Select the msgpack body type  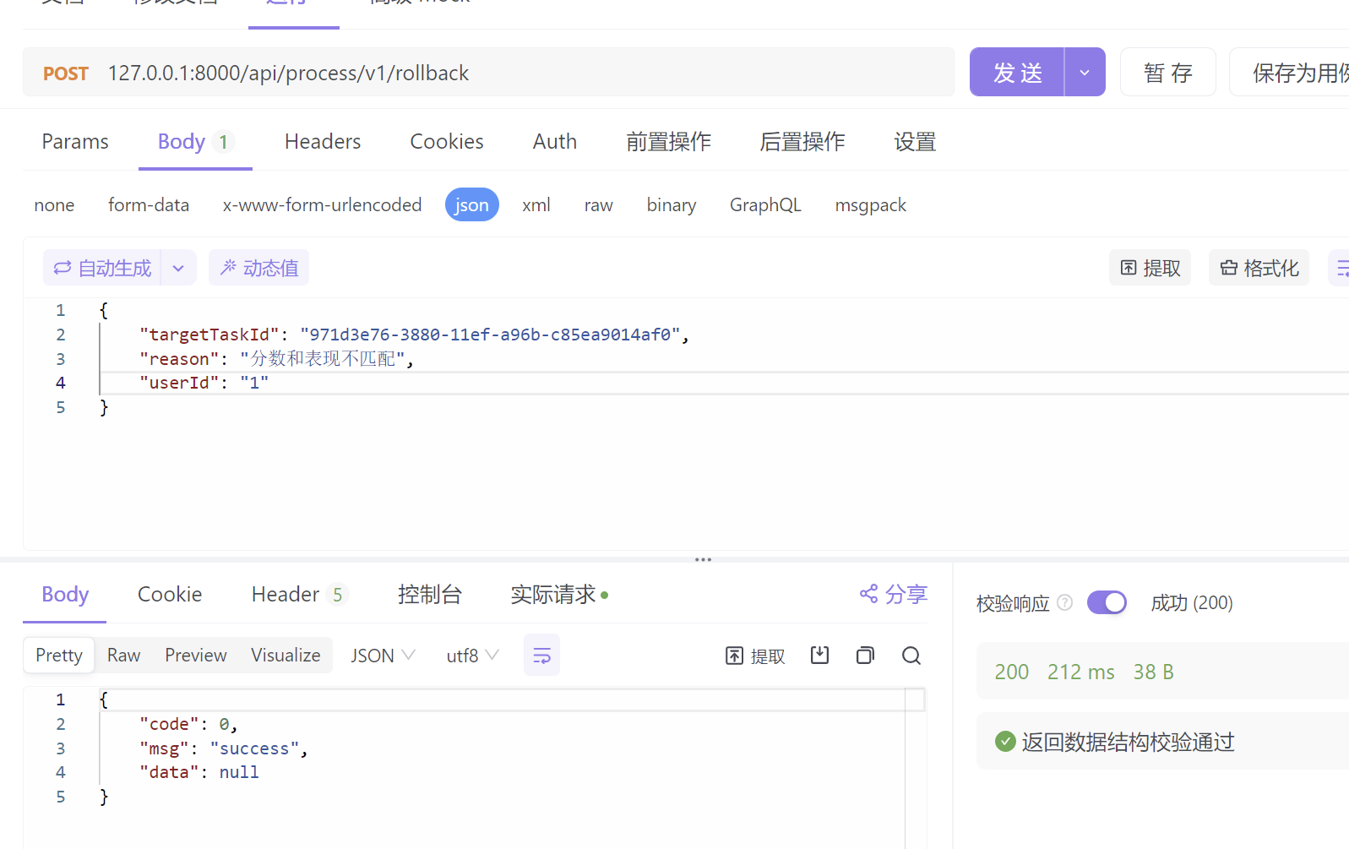[871, 205]
